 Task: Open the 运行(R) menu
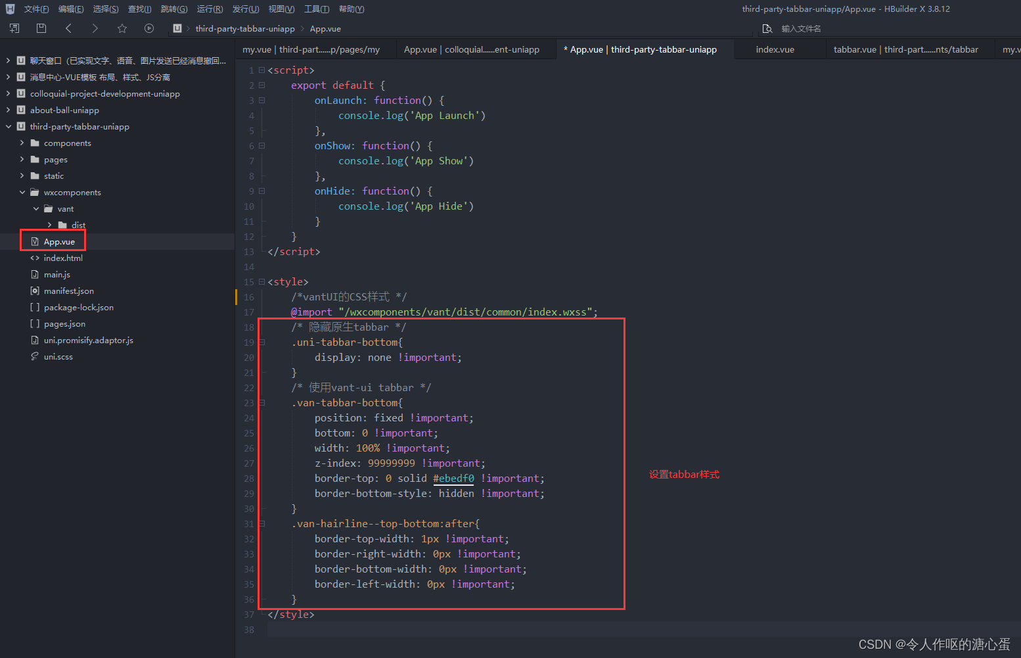(210, 9)
